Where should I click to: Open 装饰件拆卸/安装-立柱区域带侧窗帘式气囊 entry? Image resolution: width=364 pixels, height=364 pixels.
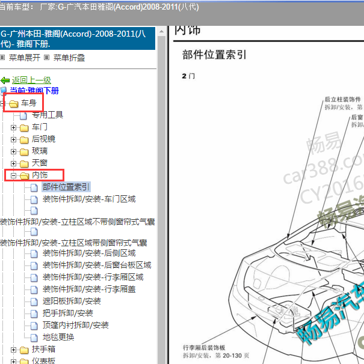point(73,243)
